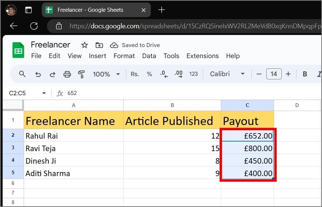Viewport: 322px width, 207px height.
Task: Star the Freelancer document
Action: tap(85, 45)
